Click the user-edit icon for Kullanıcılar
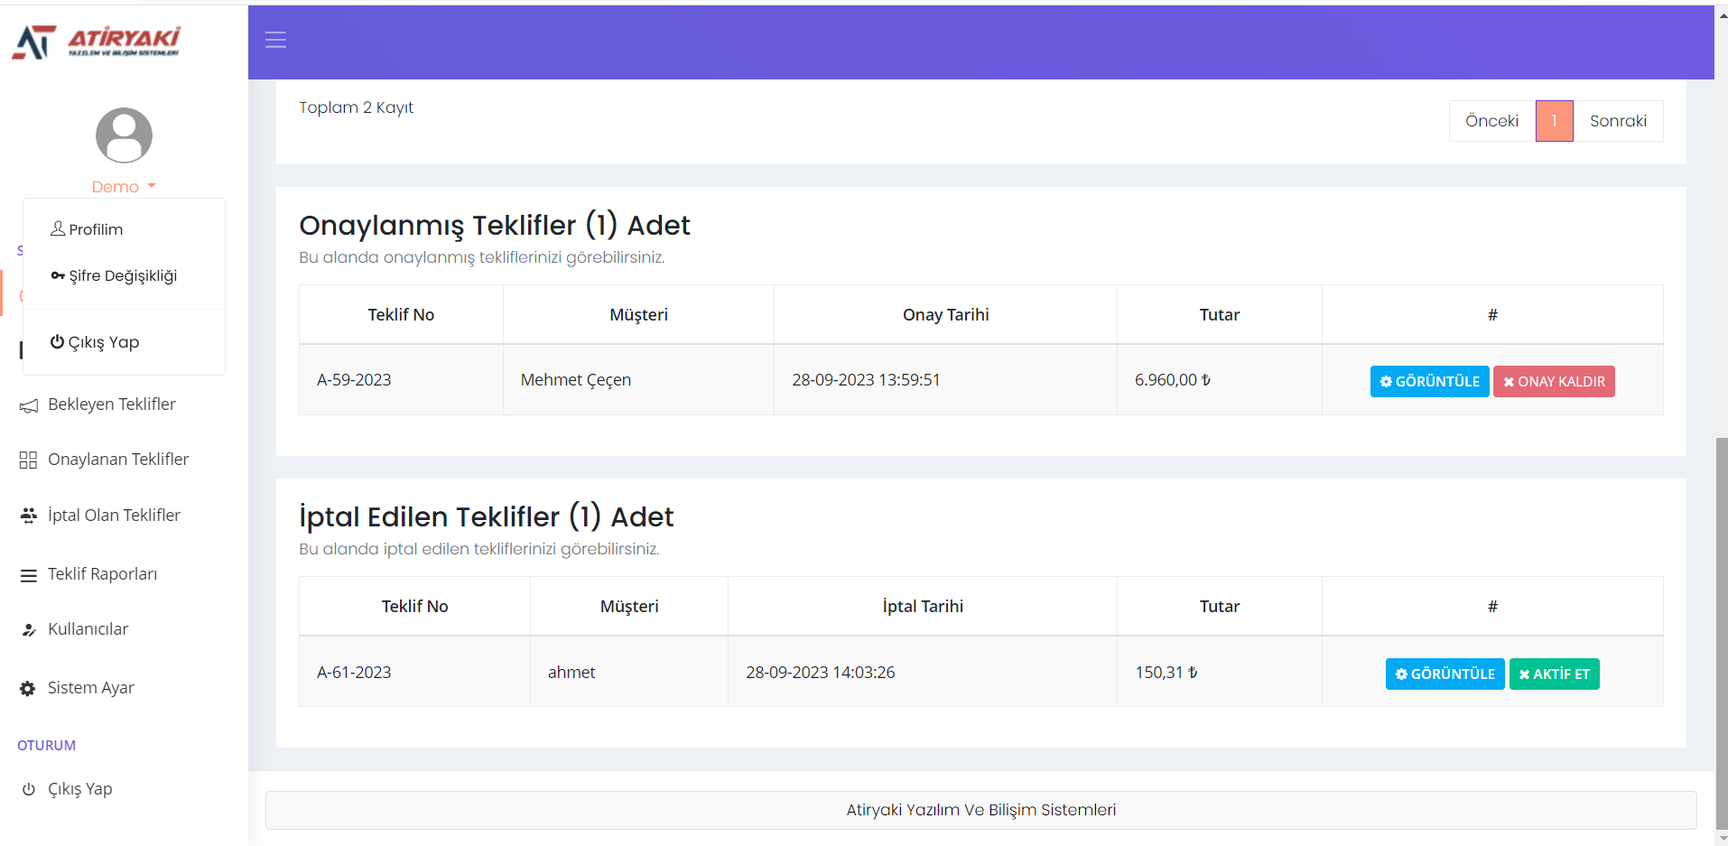 pyautogui.click(x=29, y=630)
